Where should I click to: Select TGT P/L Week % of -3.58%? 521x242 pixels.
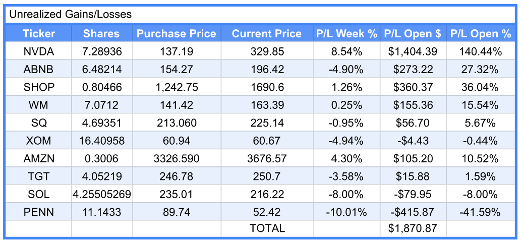coord(346,177)
